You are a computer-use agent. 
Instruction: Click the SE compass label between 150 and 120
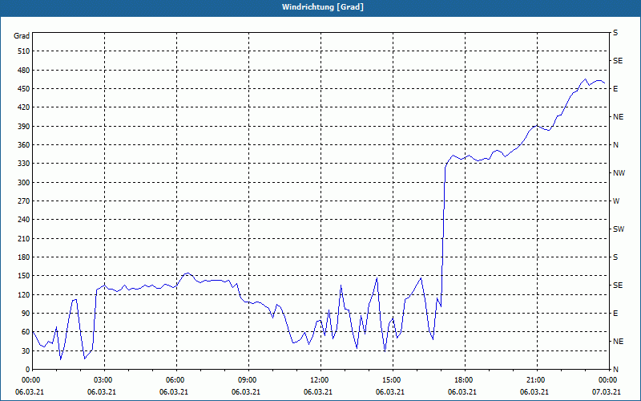pos(618,286)
